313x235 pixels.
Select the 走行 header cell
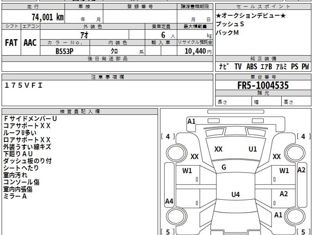[33, 7]
